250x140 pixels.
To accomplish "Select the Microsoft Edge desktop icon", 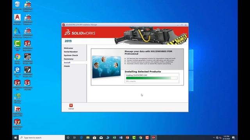I will pyautogui.click(x=17, y=72).
